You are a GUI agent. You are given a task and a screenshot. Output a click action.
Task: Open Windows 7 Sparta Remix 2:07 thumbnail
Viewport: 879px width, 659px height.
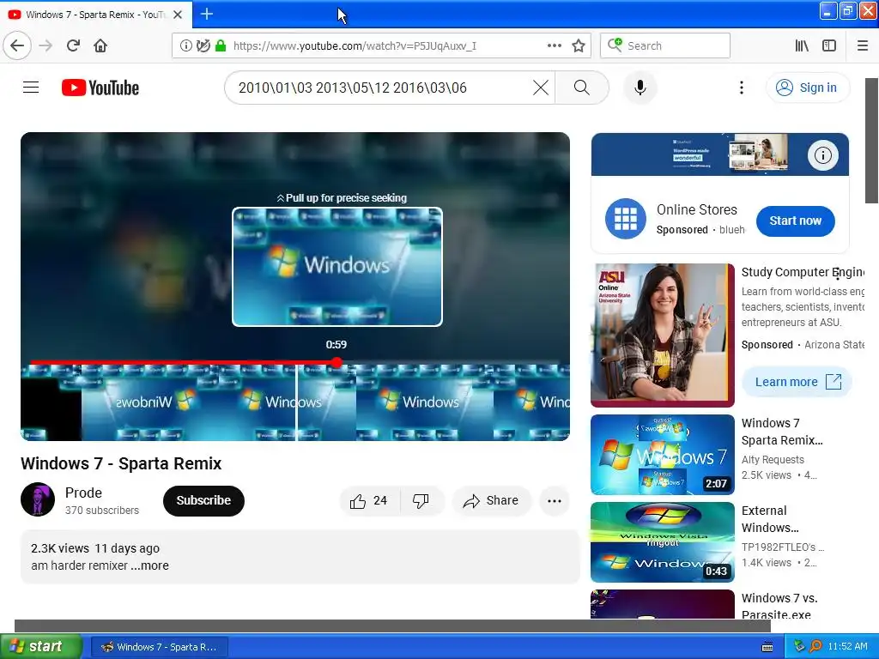[x=663, y=455]
